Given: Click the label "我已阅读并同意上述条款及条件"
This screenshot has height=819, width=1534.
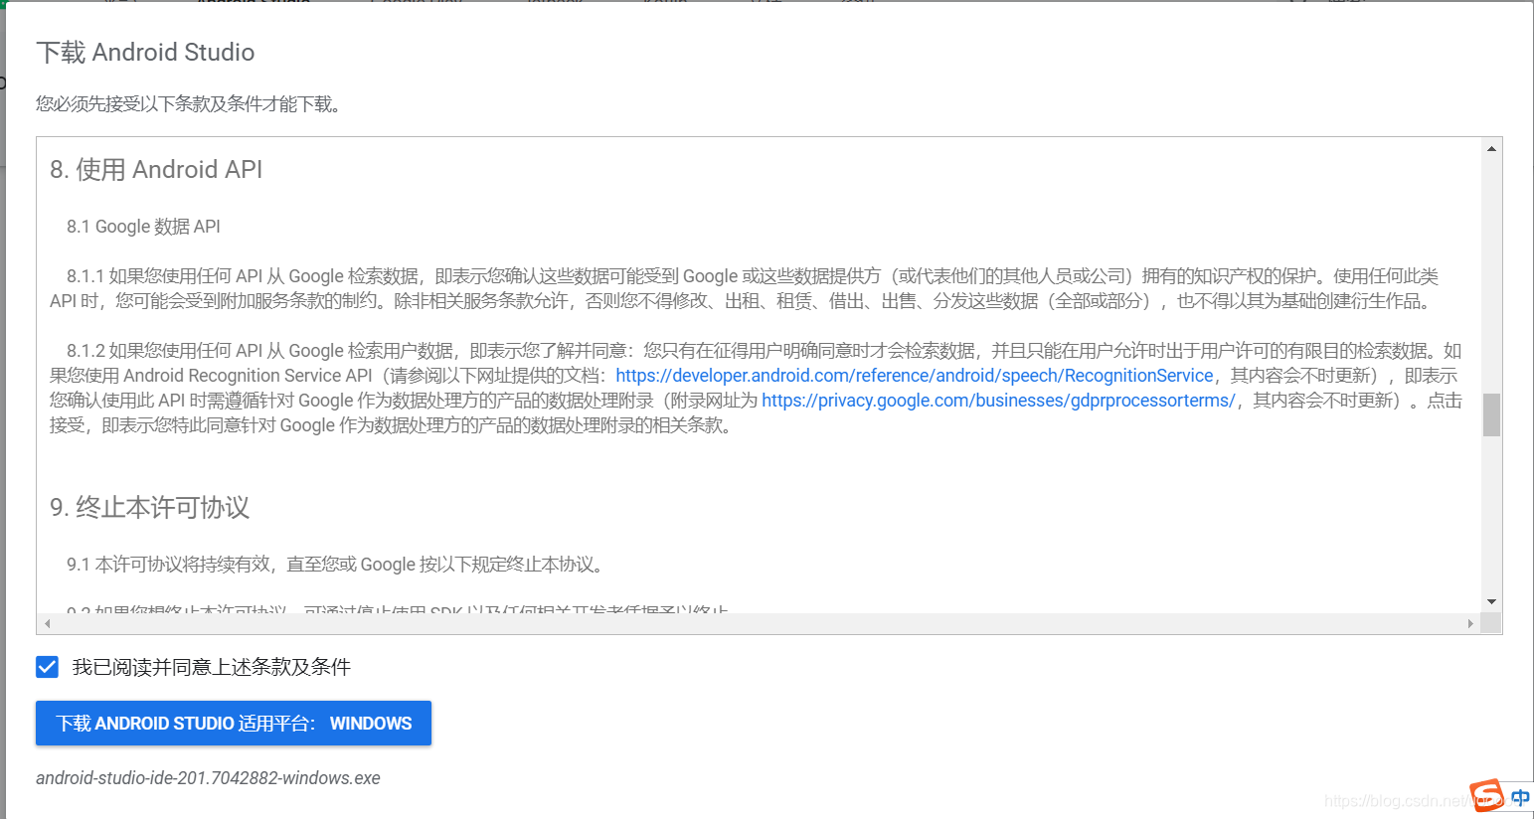Looking at the screenshot, I should (x=211, y=667).
